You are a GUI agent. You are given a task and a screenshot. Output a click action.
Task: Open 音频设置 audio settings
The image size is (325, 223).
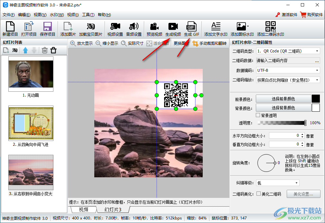coord(134,29)
